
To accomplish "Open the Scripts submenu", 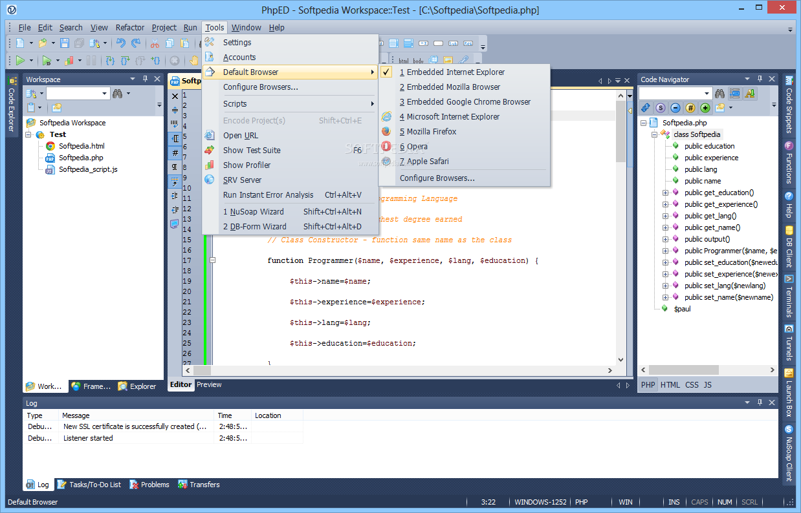I will click(290, 104).
